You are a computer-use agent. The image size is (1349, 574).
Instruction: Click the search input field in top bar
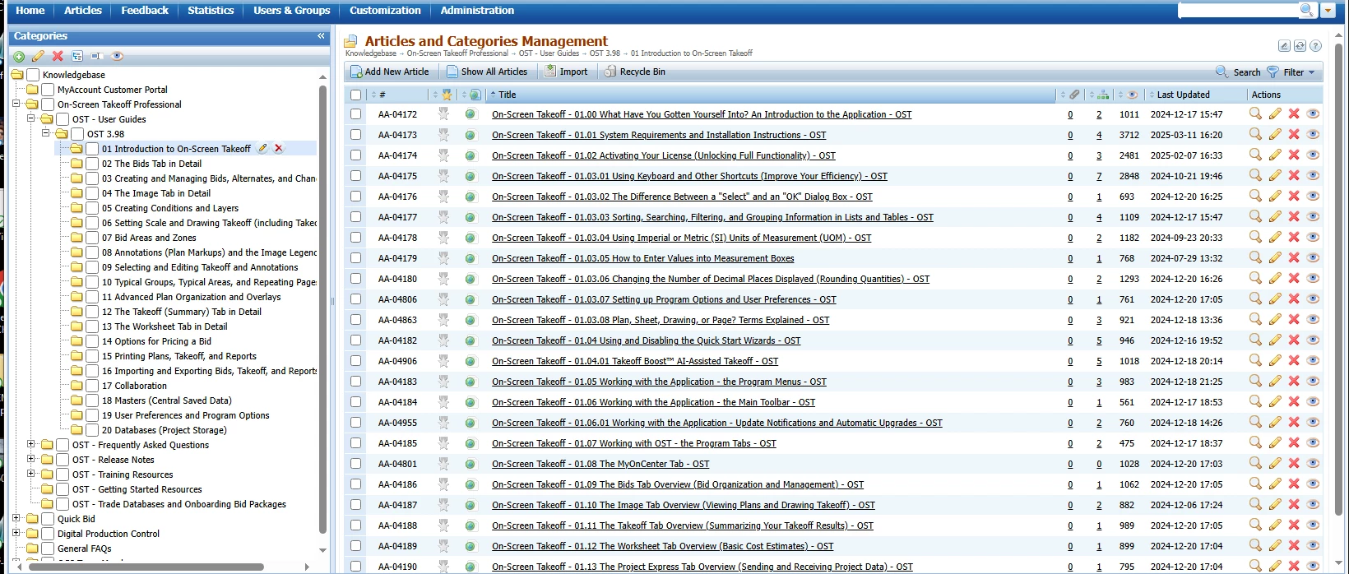pyautogui.click(x=1238, y=10)
